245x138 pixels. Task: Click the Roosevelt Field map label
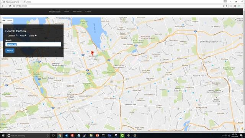click(198, 76)
